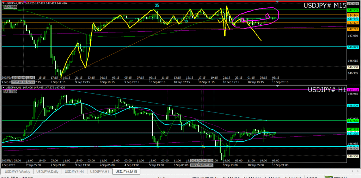The image size is (361, 178).
Task: Click the 10 Sep 21:00 time label
Action: pyautogui.click(x=280, y=165)
